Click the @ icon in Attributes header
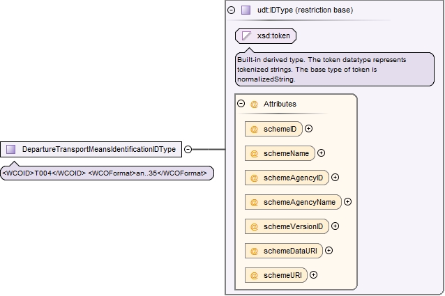Viewport: 445px width, 296px height. click(x=254, y=104)
